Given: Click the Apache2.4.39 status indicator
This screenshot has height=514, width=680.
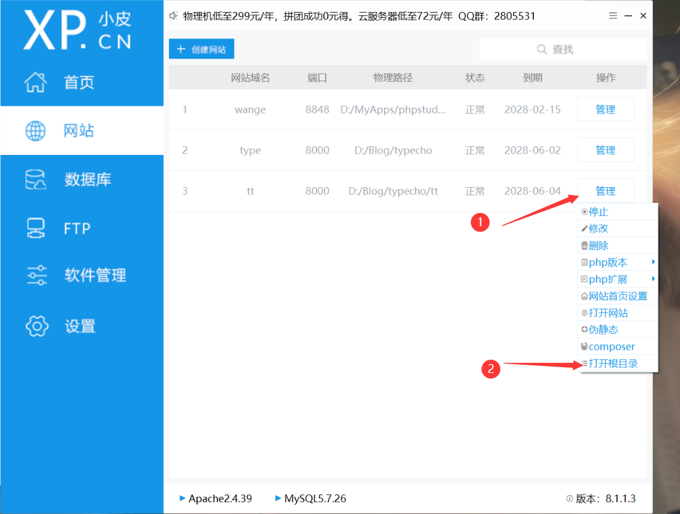Looking at the screenshot, I should (216, 498).
